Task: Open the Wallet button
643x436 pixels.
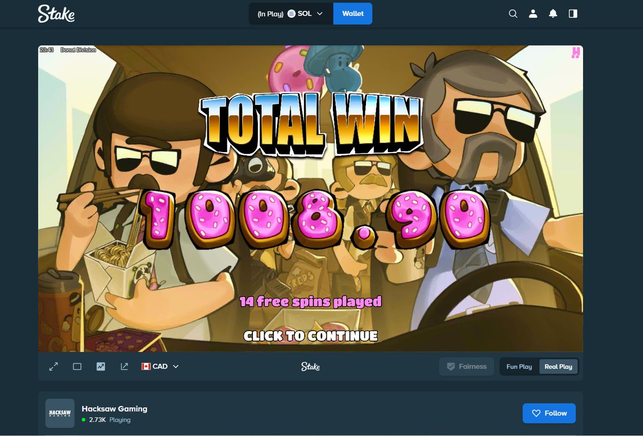Action: point(353,14)
